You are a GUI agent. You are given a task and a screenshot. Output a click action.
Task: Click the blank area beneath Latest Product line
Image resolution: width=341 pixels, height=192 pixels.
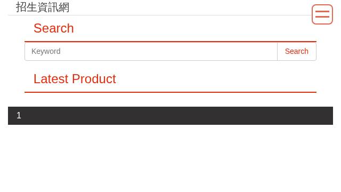170,100
